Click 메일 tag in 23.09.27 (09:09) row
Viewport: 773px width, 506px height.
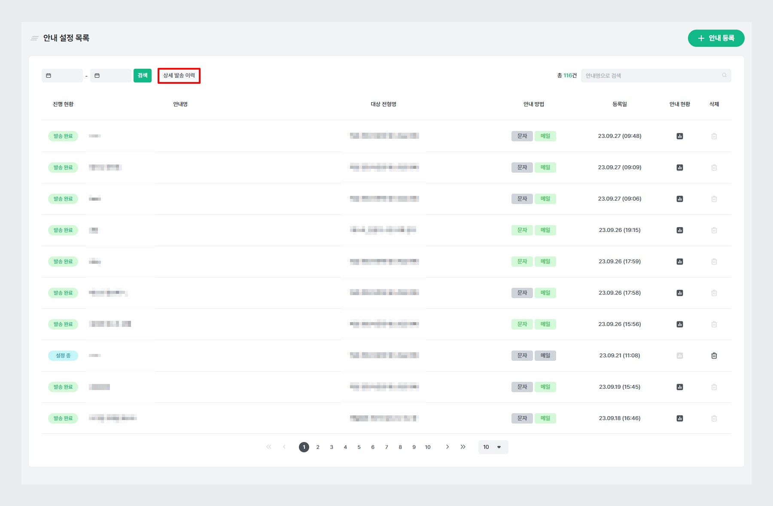coord(545,168)
